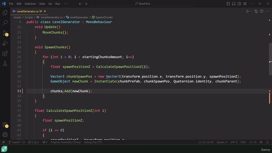Click Assets in the breadcrumb
The image size is (272, 153).
pos(17,17)
